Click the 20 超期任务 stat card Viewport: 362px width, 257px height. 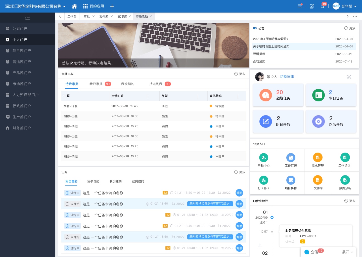coord(278,95)
